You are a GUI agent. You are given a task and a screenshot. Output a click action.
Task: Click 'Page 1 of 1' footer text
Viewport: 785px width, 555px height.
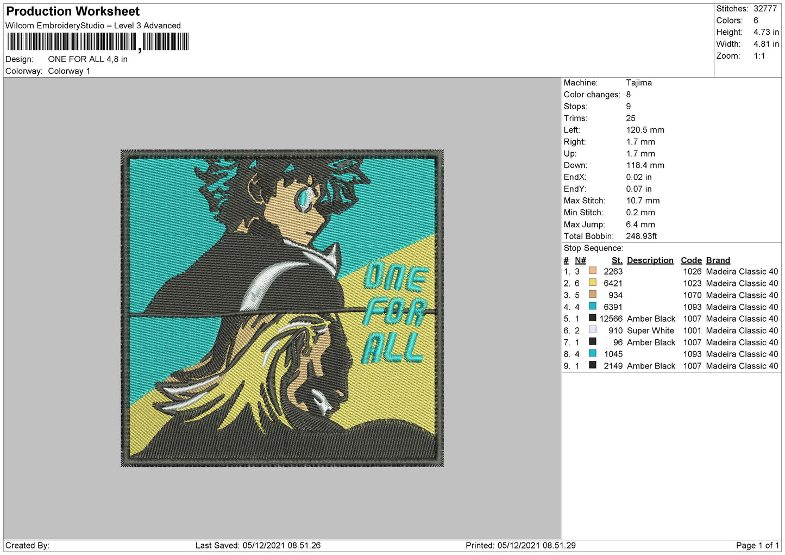coord(757,545)
